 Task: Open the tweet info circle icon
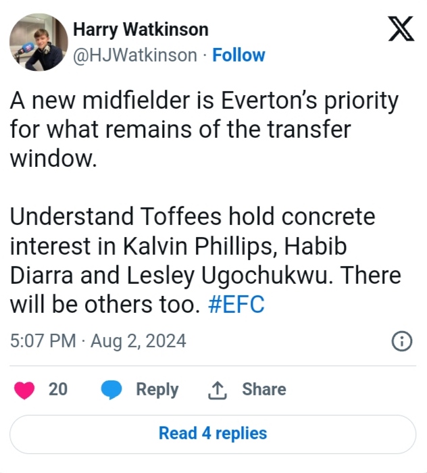point(402,341)
